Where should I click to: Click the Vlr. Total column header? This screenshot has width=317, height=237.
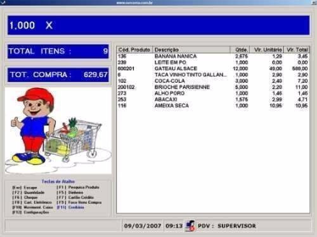297,50
